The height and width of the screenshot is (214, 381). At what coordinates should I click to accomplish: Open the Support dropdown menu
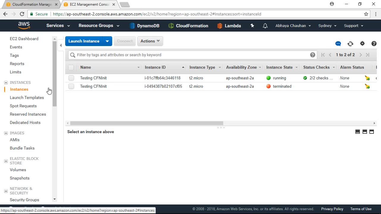[354, 26]
